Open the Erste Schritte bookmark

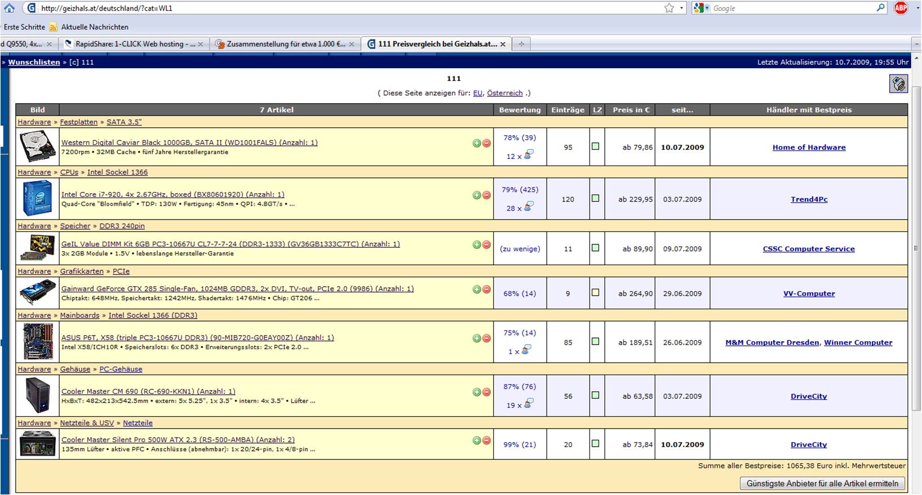point(24,27)
